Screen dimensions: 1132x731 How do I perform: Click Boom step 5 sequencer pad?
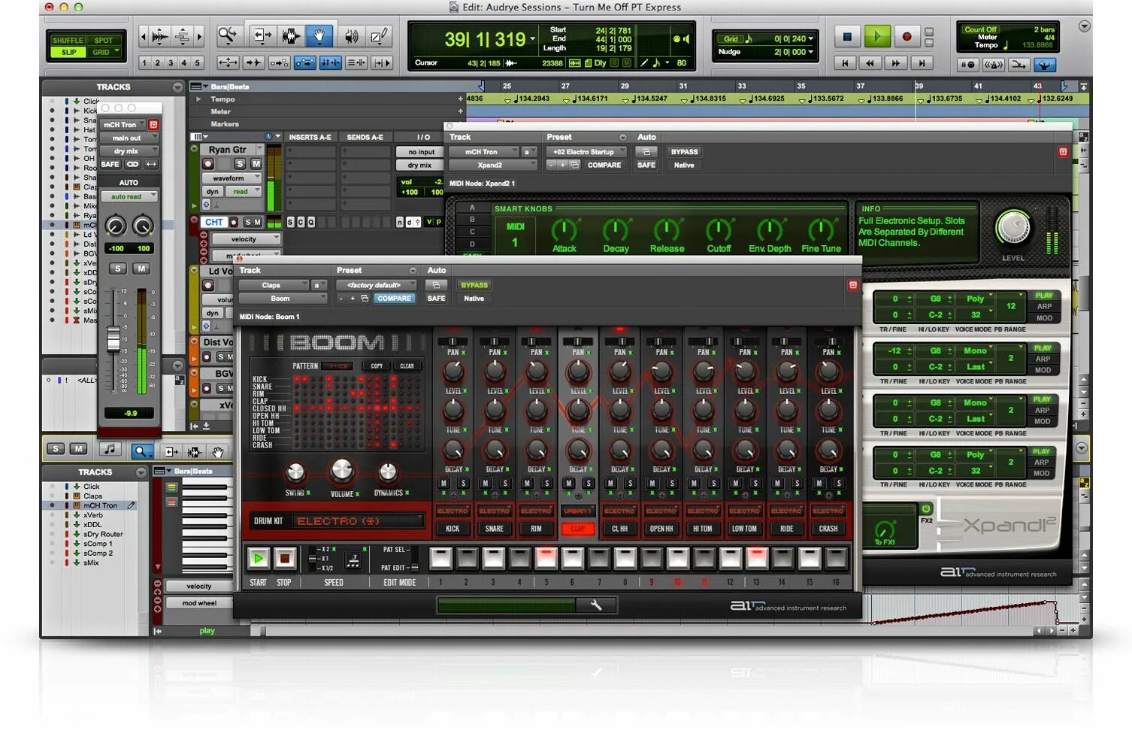coord(546,558)
